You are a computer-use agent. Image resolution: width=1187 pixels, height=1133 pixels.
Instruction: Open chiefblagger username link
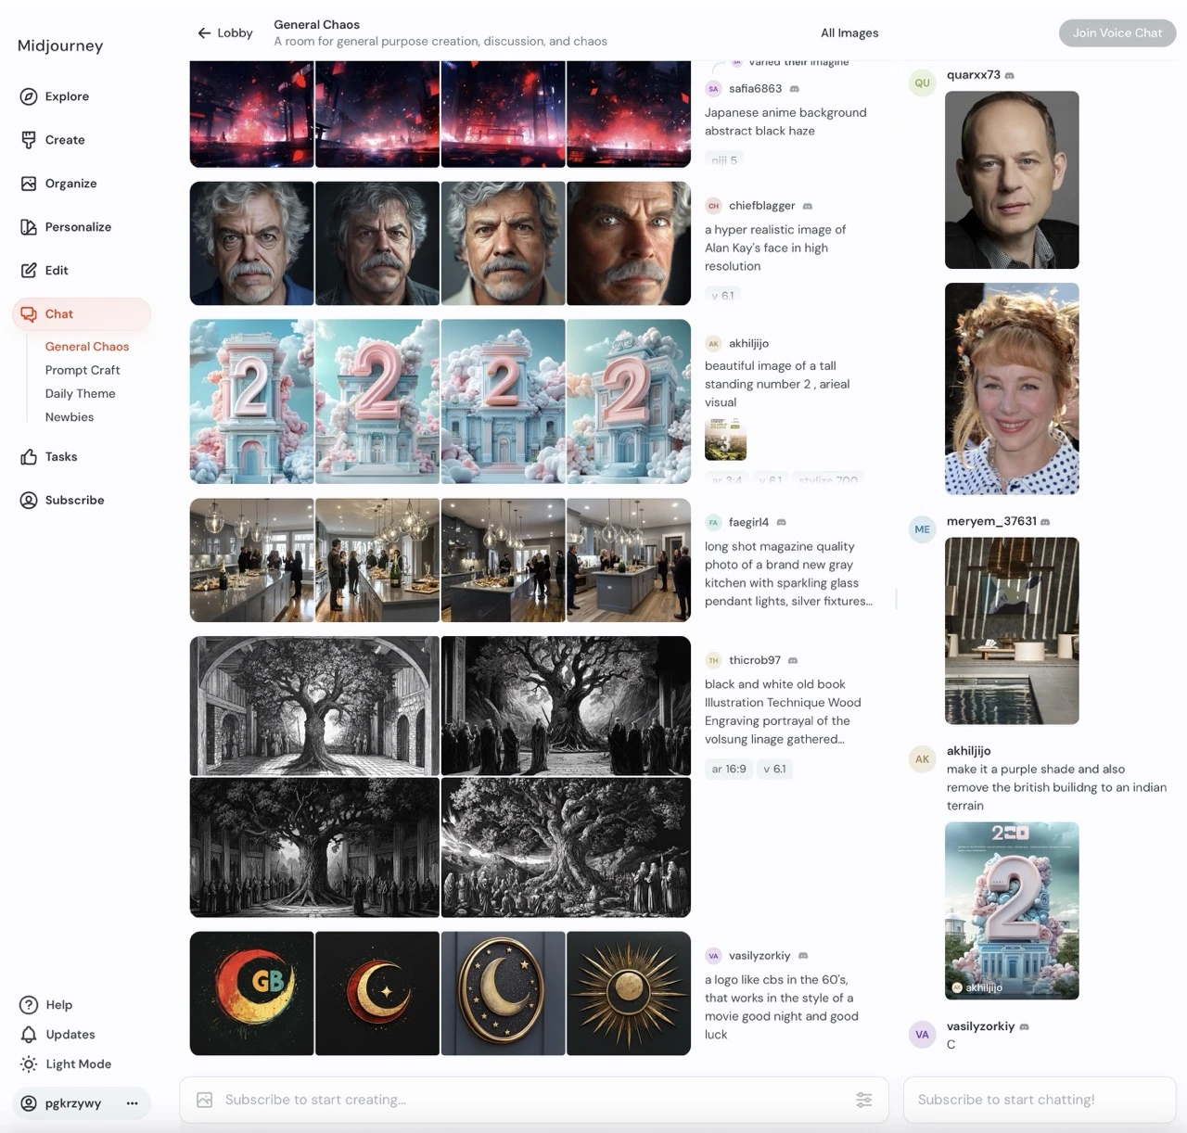pos(762,206)
